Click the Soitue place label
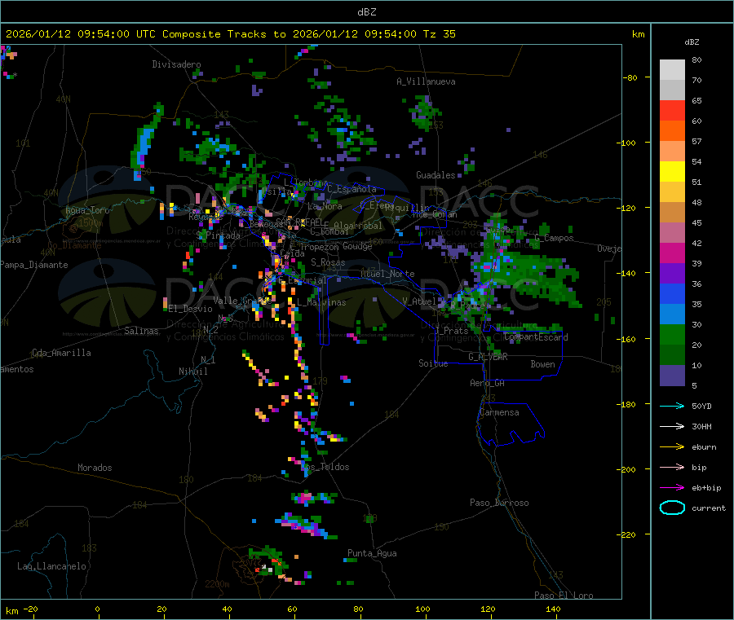The height and width of the screenshot is (620, 734). pos(433,363)
